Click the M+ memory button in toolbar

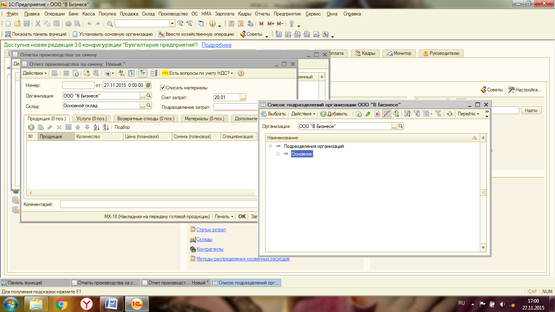coord(271,24)
